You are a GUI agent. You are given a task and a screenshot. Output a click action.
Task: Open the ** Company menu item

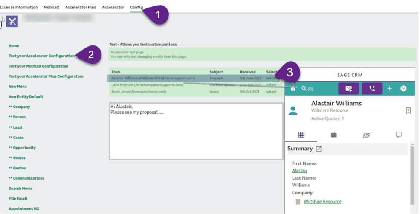point(19,107)
